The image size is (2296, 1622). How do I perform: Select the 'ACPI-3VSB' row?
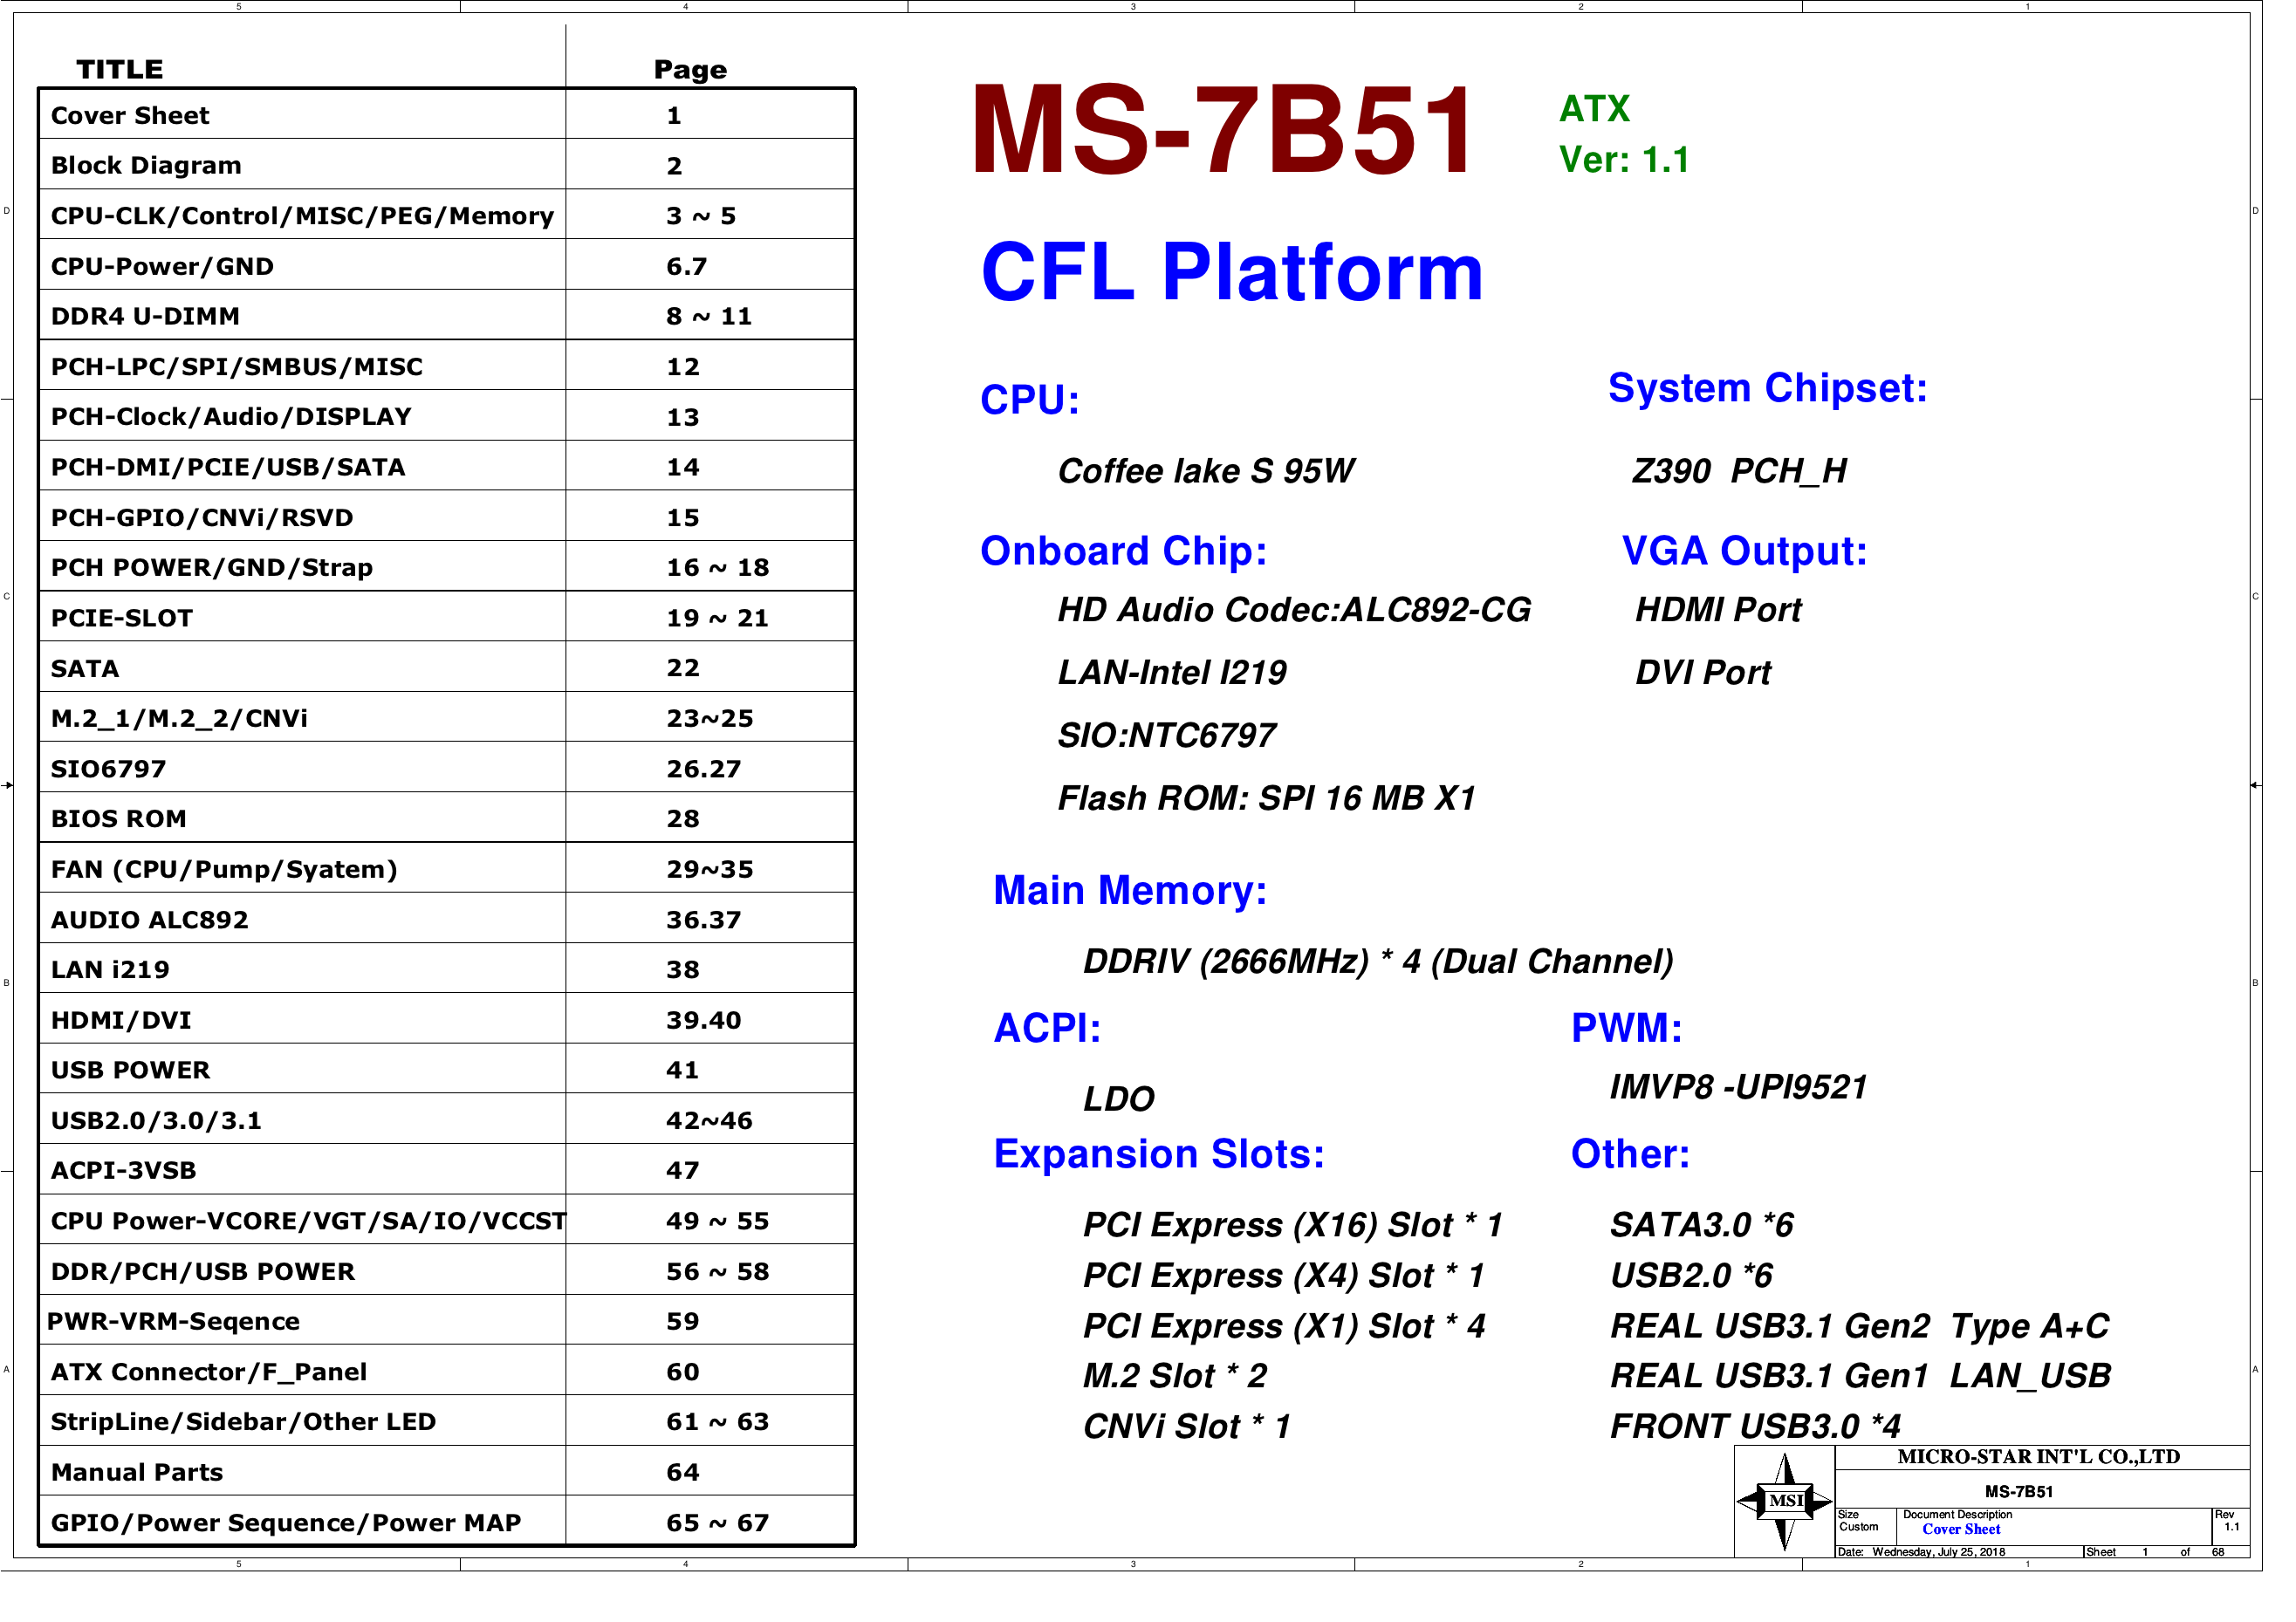[123, 1172]
